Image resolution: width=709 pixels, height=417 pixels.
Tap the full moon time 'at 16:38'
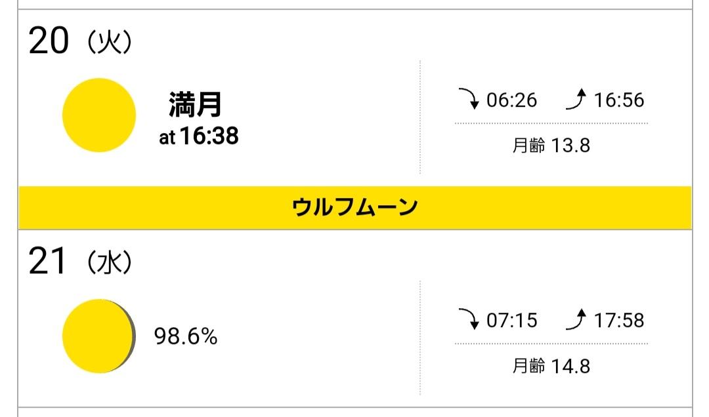click(x=198, y=136)
